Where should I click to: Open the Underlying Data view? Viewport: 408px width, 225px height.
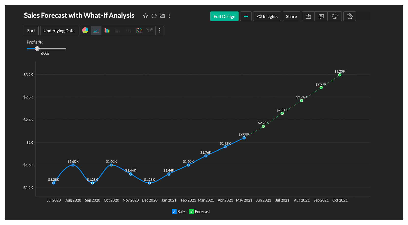[x=59, y=31]
